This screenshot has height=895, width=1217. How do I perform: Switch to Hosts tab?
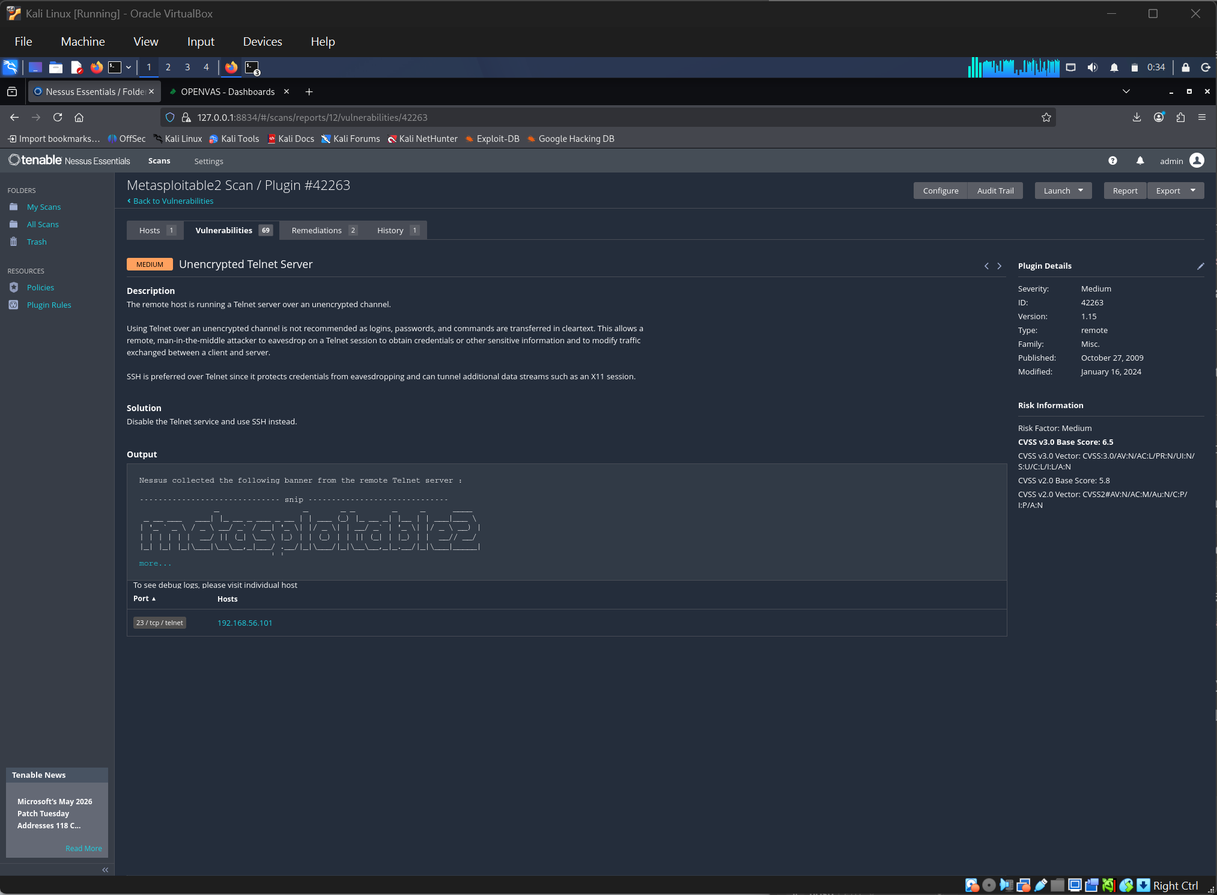coord(156,230)
